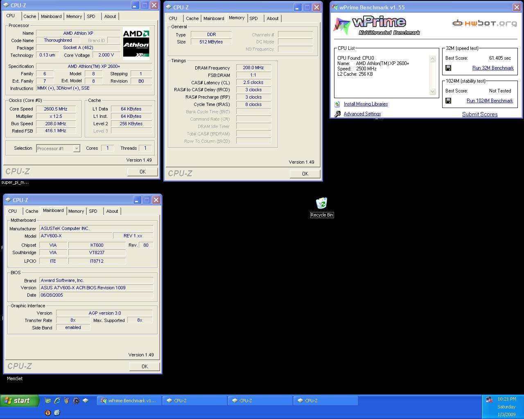Click the Chipset value KT600
The width and height of the screenshot is (524, 419).
[97, 245]
